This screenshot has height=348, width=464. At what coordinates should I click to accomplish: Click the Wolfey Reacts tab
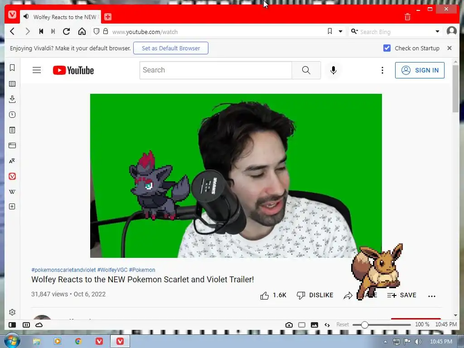[61, 17]
